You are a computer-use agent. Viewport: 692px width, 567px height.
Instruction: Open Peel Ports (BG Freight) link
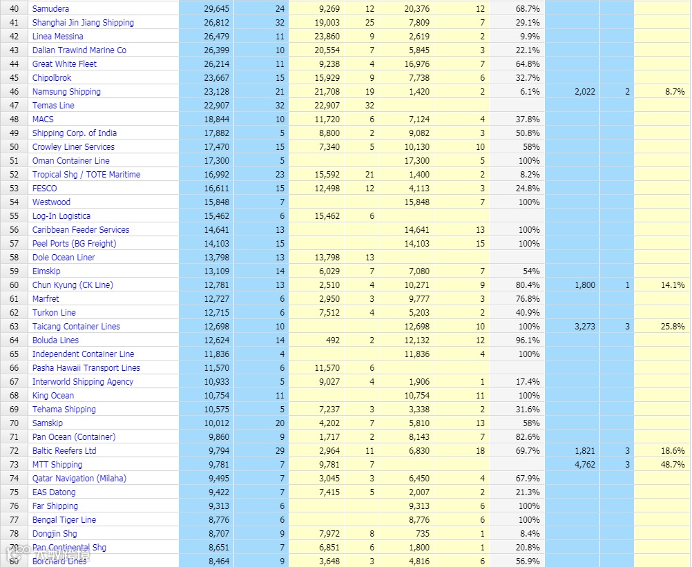(x=74, y=244)
